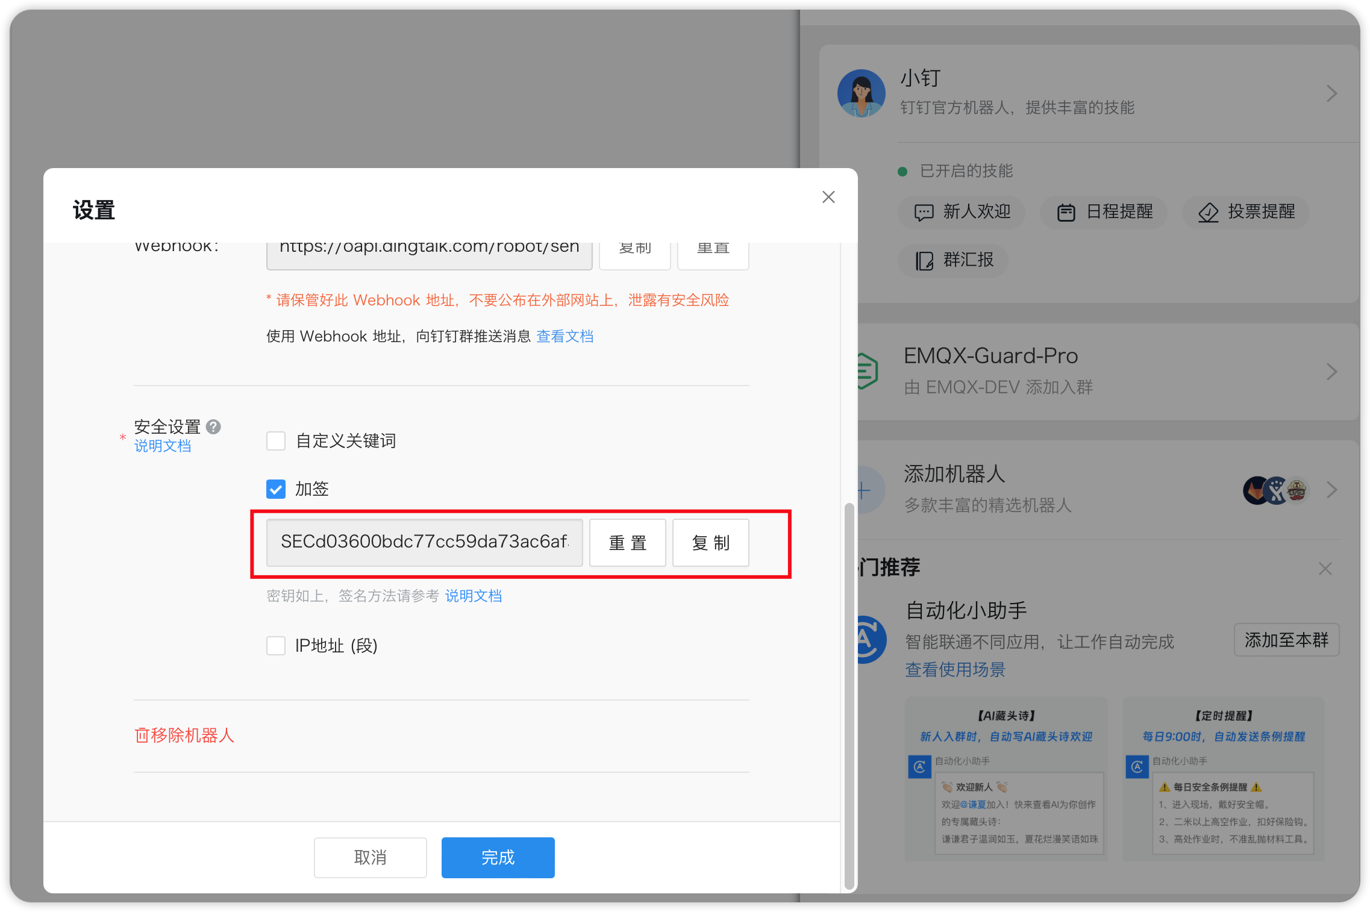1370x912 pixels.
Task: Click the 多款丰富的精选机器人 text
Action: [x=988, y=505]
